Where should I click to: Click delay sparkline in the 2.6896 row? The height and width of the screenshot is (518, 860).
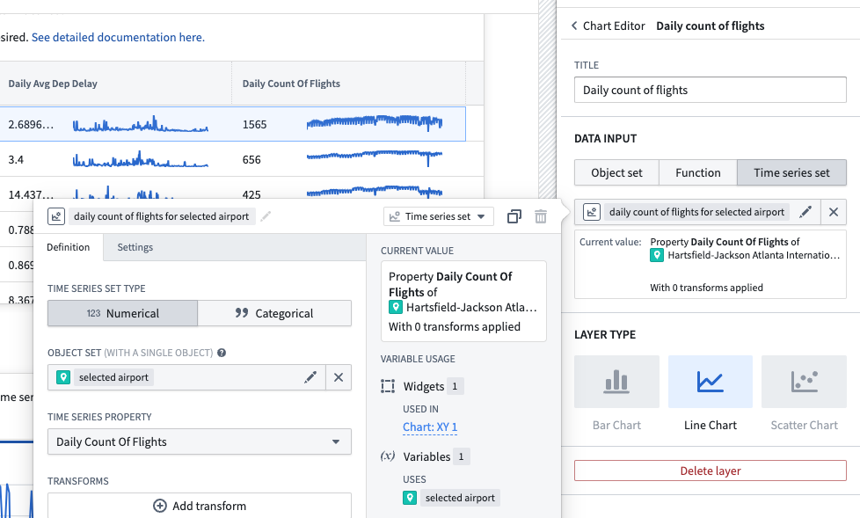[x=141, y=125]
